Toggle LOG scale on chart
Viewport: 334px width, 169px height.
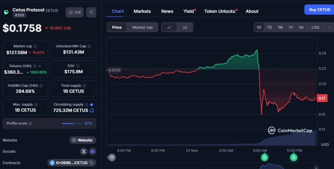pos(315,27)
